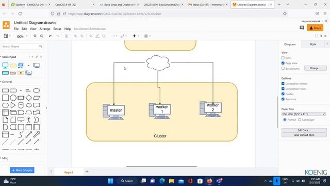Click the Scratchpad edit pencil icon
Viewport: 330px width, 186px height.
(37, 57)
